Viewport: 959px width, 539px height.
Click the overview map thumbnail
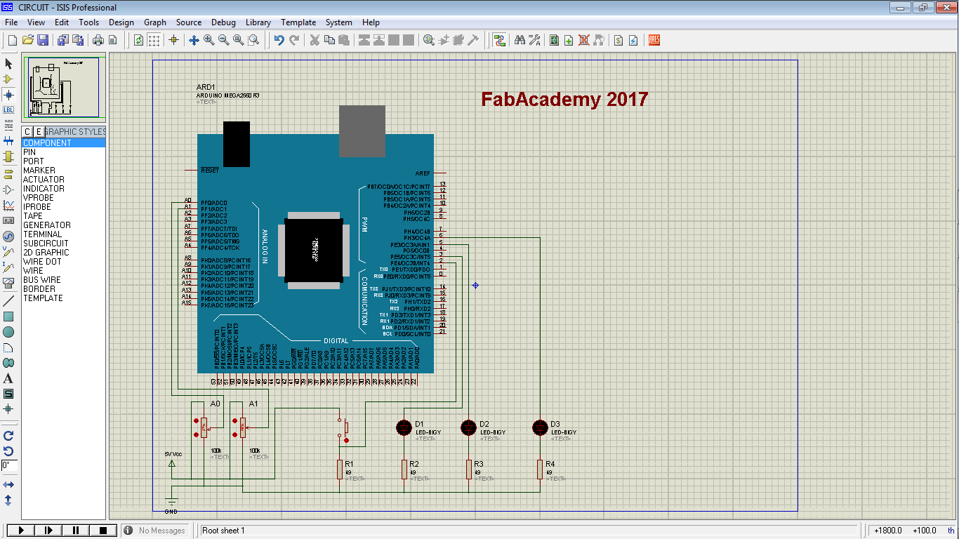tap(64, 88)
